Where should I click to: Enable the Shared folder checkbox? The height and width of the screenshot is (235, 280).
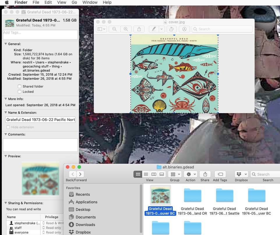(x=20, y=86)
